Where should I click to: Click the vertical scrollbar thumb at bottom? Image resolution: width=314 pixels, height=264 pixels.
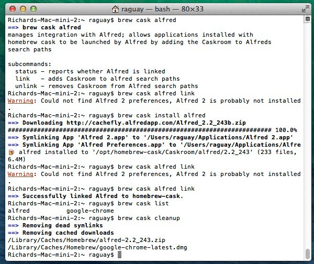(308, 254)
